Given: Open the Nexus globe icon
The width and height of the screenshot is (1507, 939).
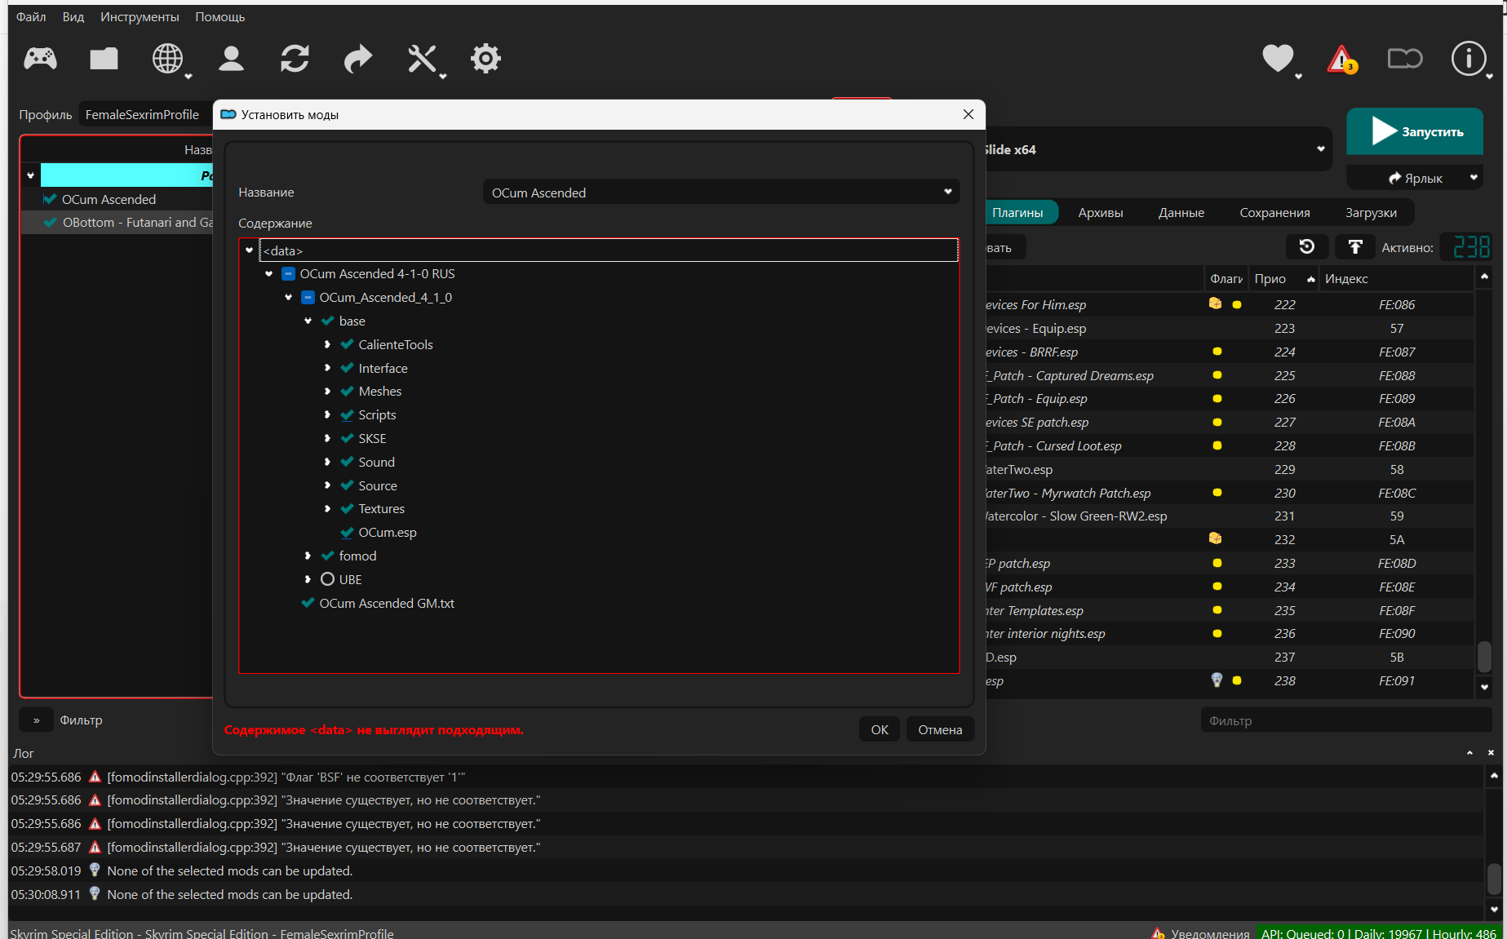Looking at the screenshot, I should pos(167,59).
